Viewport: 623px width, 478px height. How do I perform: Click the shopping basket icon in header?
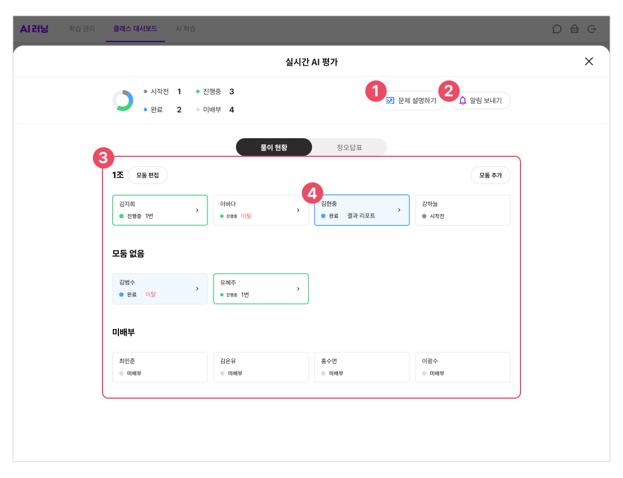click(x=574, y=29)
